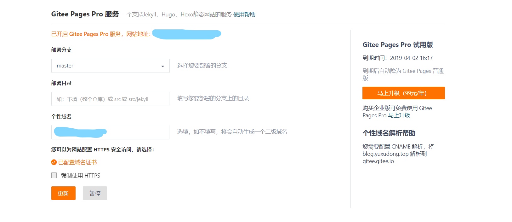The height and width of the screenshot is (222, 512).
Task: Click the orange 更新 button
Action: point(63,193)
